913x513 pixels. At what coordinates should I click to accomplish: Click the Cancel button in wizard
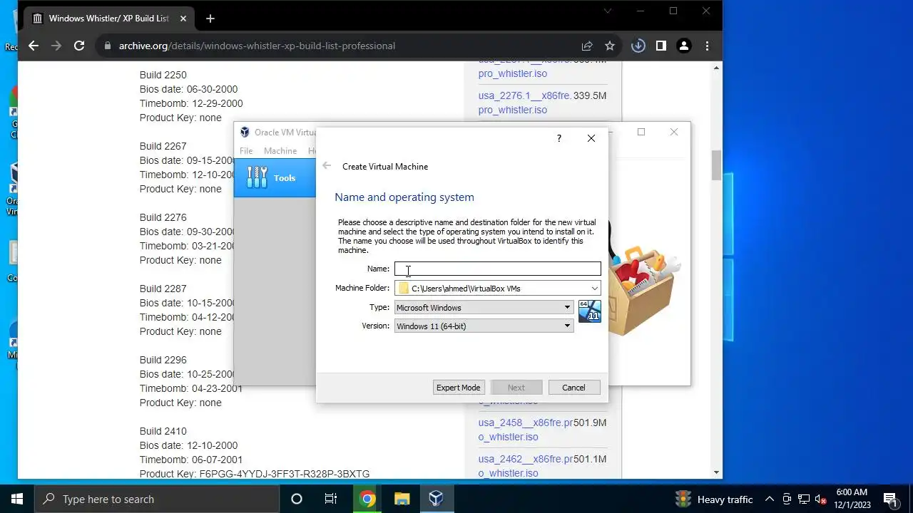pos(573,388)
